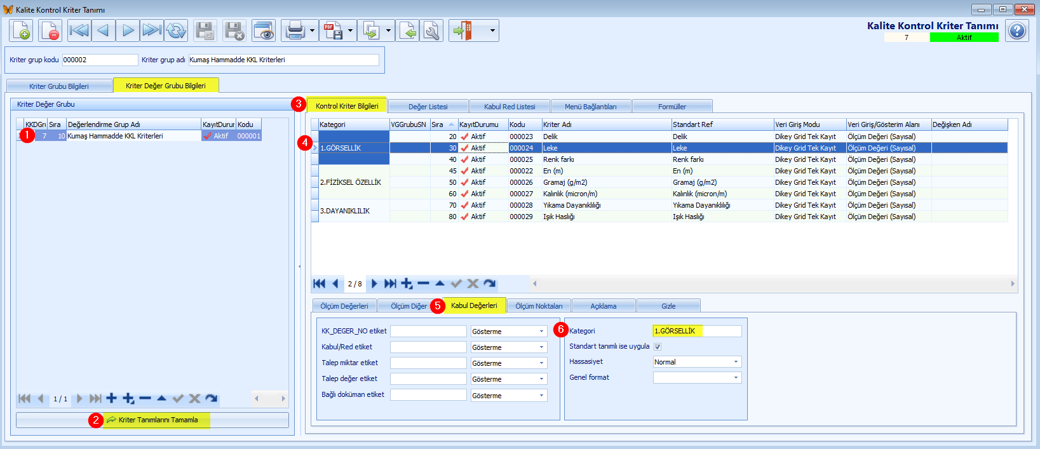
Task: Jump to the last row in the 2/8 navigator
Action: pos(390,283)
